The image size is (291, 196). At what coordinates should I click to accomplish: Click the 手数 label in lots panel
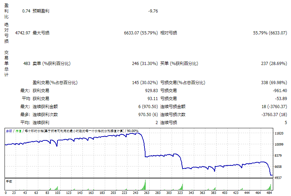coord(9,181)
